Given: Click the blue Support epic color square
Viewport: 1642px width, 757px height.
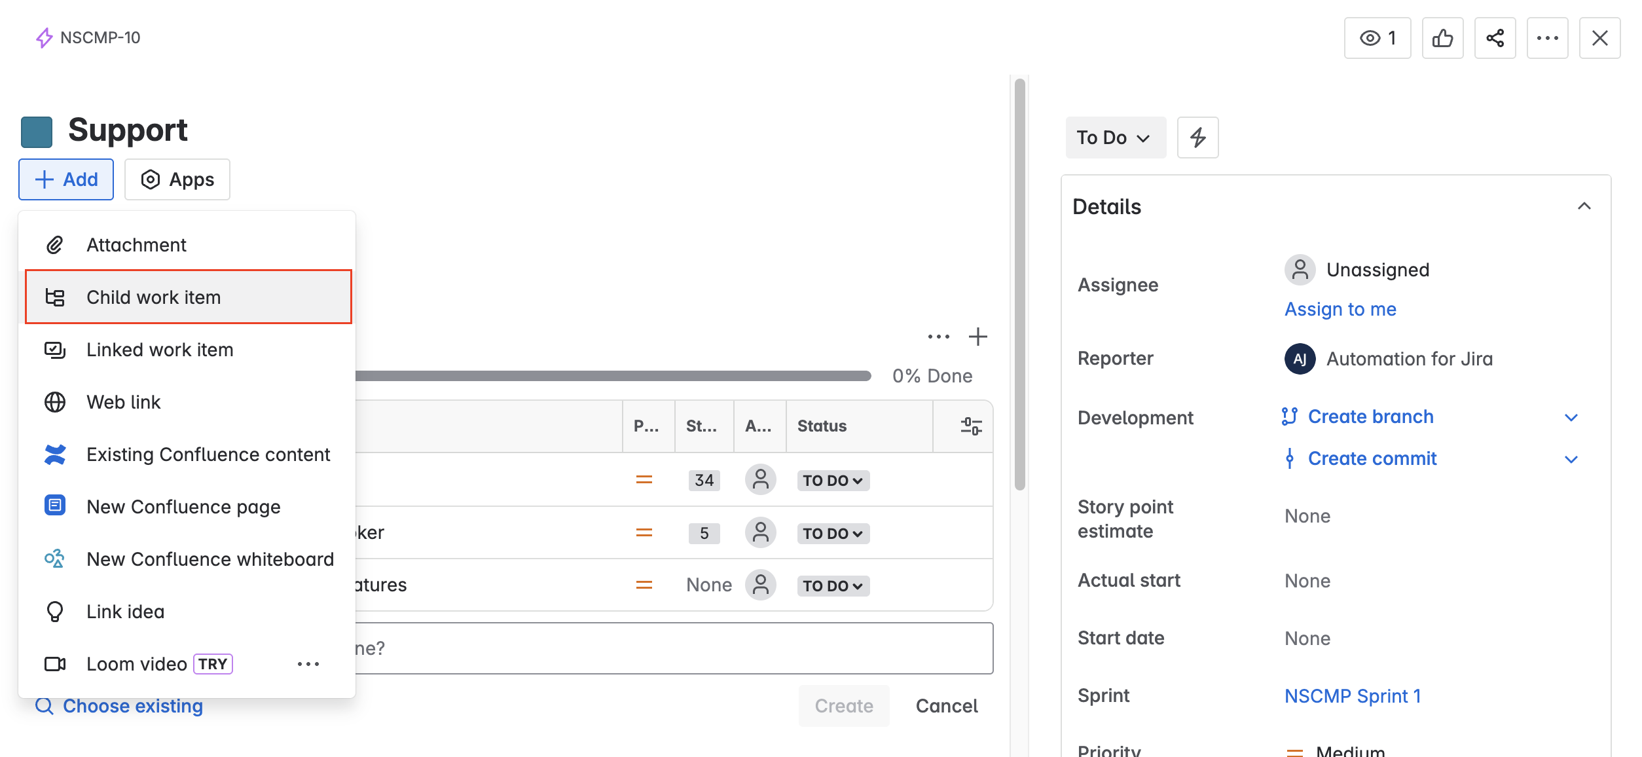Looking at the screenshot, I should [37, 132].
